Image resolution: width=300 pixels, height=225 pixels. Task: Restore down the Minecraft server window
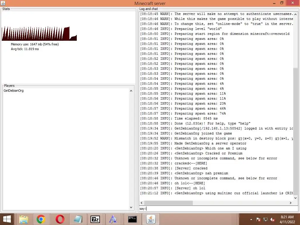click(282, 3)
